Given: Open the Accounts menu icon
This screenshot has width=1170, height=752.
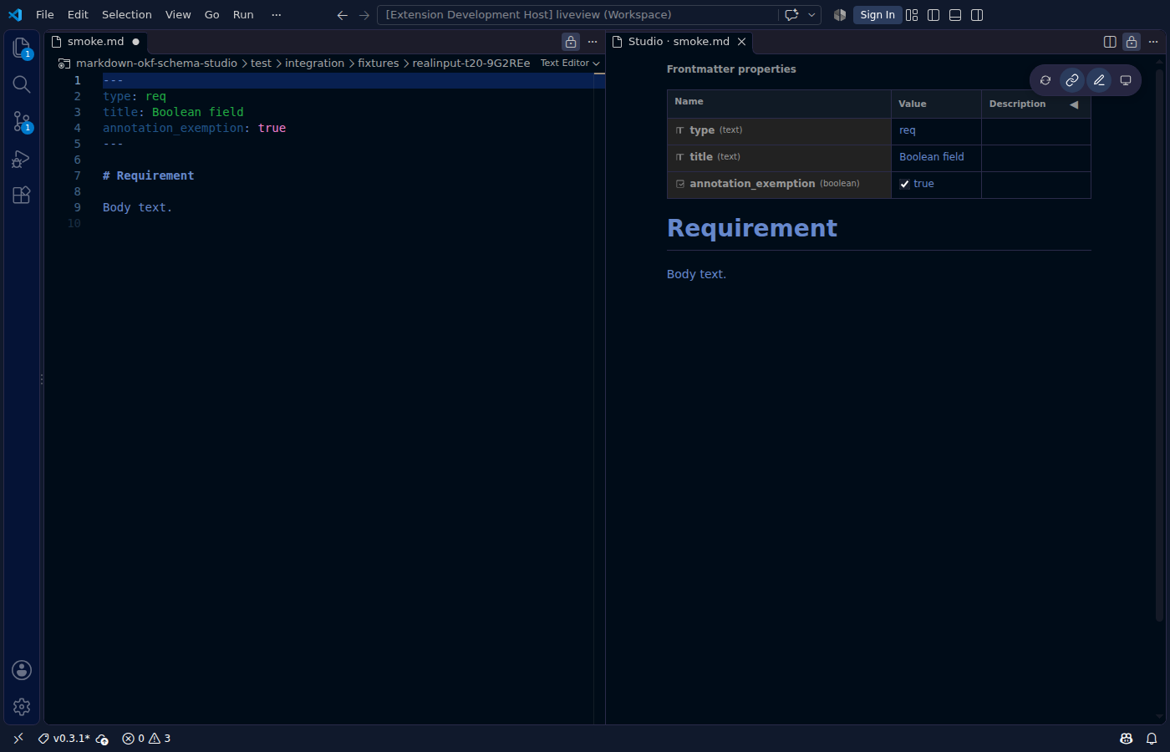Looking at the screenshot, I should 22,670.
